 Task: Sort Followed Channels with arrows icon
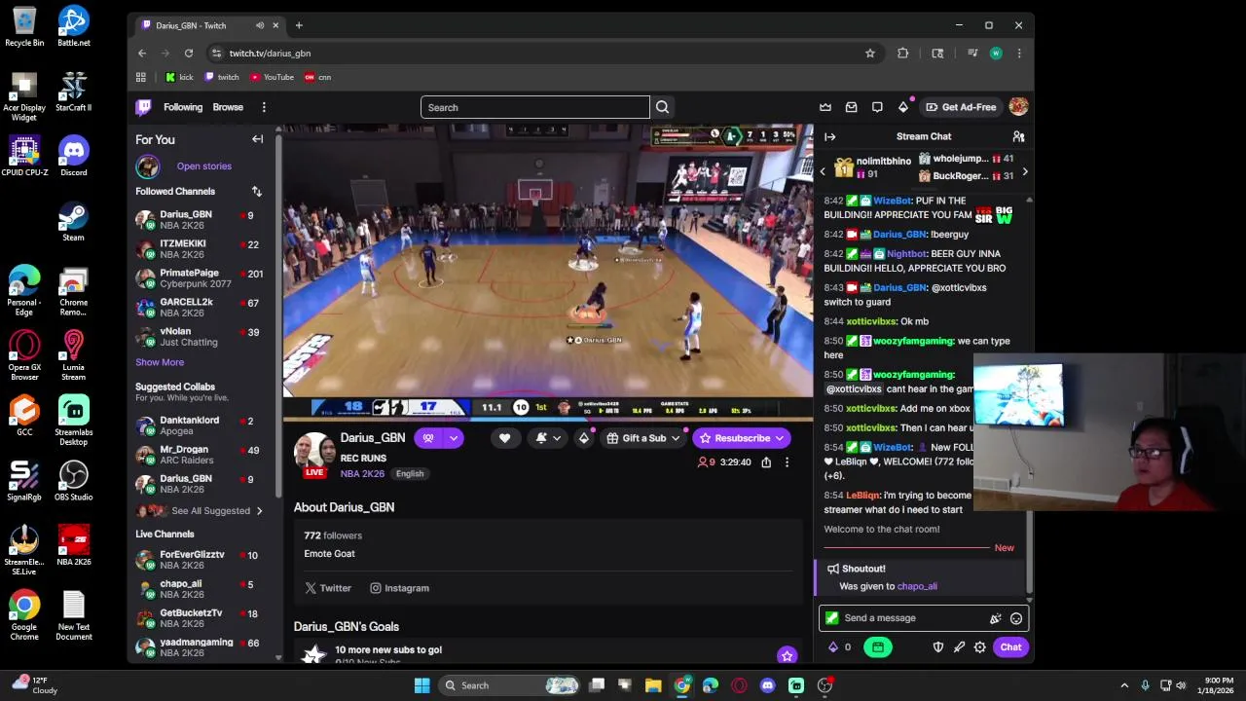[256, 192]
